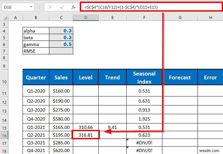Click into the formula bar text
Screen dimensions: 223x154
click(121, 7)
